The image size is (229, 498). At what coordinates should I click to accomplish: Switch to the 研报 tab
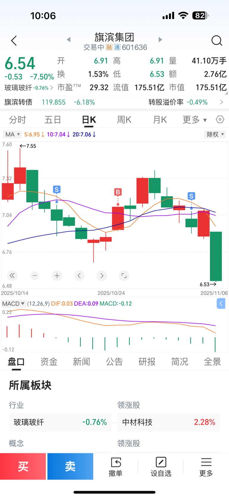pos(147,362)
